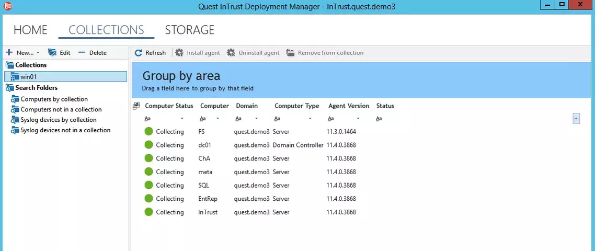Image resolution: width=595 pixels, height=251 pixels.
Task: Click the Refresh icon
Action: coord(139,53)
